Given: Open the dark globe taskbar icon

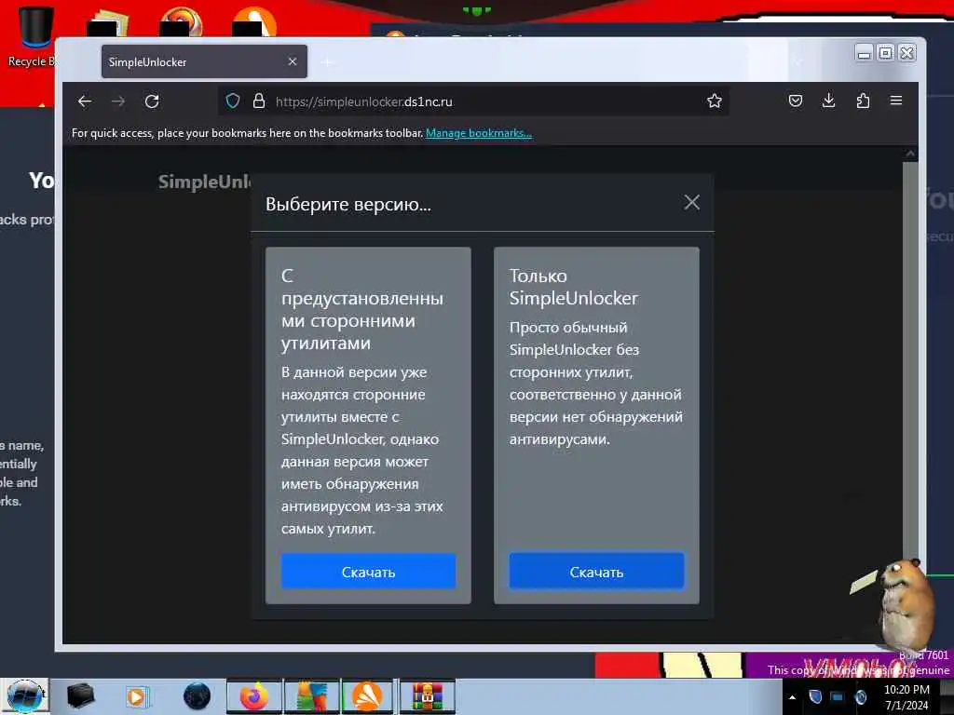Looking at the screenshot, I should pyautogui.click(x=197, y=696).
